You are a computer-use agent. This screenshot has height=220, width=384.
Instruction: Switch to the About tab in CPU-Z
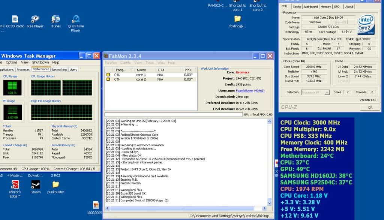tap(349, 7)
